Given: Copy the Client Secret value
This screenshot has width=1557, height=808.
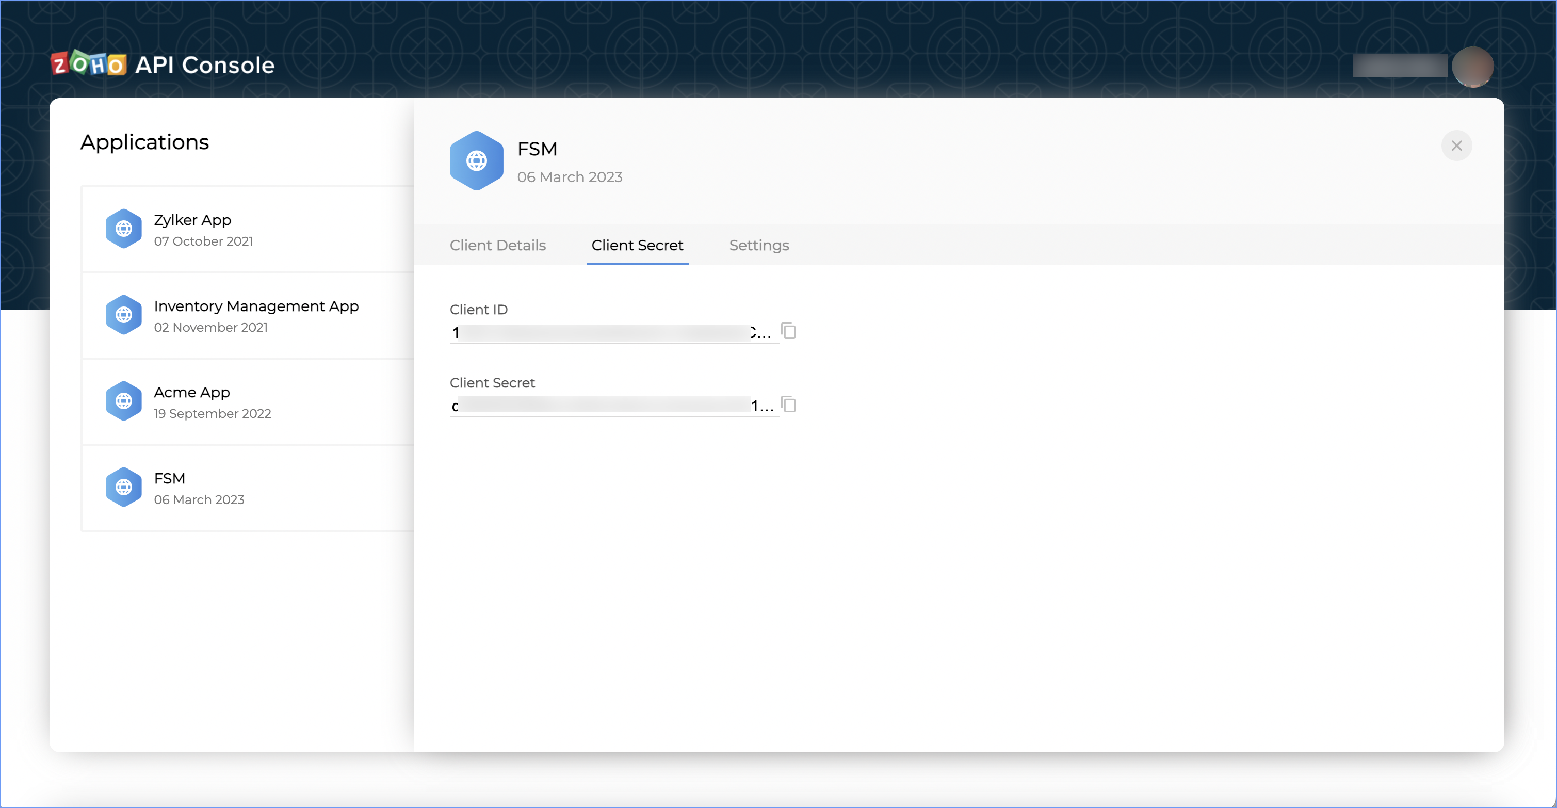Looking at the screenshot, I should pos(788,405).
